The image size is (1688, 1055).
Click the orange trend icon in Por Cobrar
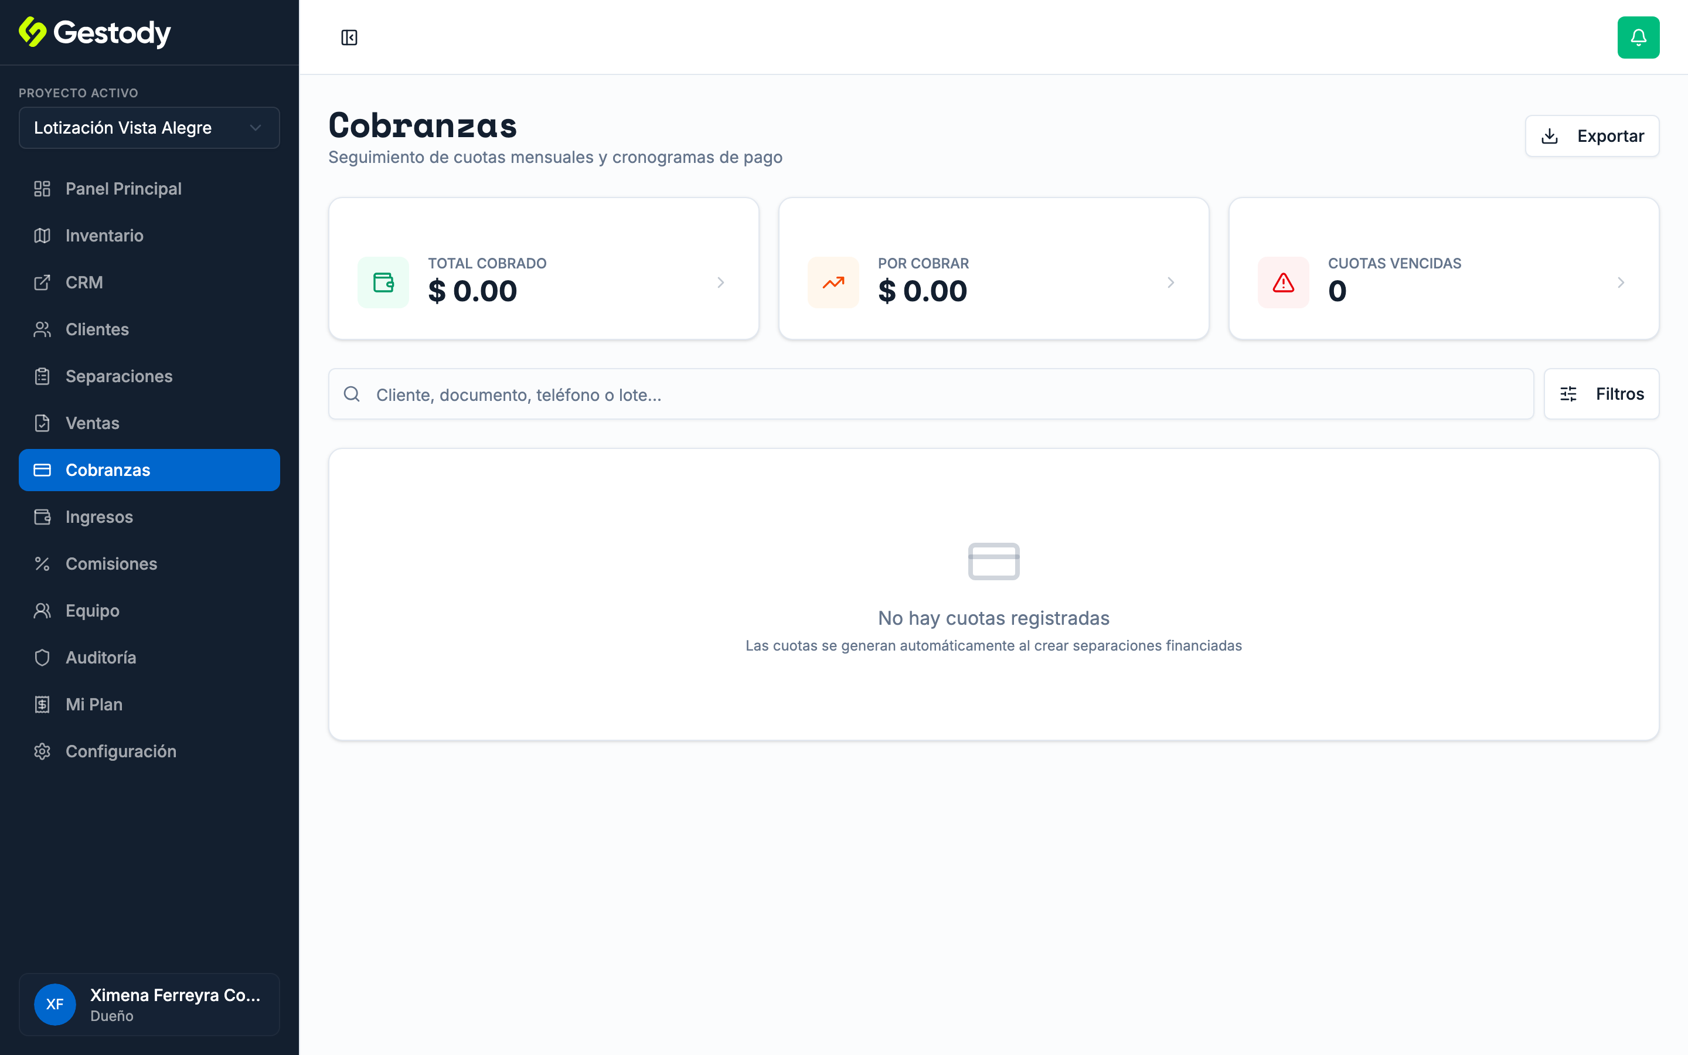point(833,283)
